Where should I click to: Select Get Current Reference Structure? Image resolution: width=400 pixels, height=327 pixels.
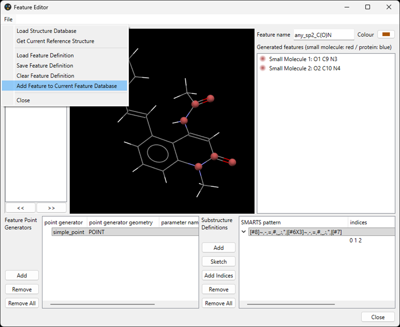point(55,41)
